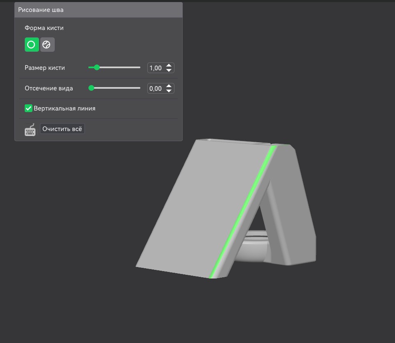Viewport: 395px width, 343px height.
Task: Click the Очистить всё button
Action: [62, 129]
